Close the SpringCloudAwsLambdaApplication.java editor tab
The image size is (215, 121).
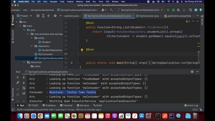(x=133, y=16)
